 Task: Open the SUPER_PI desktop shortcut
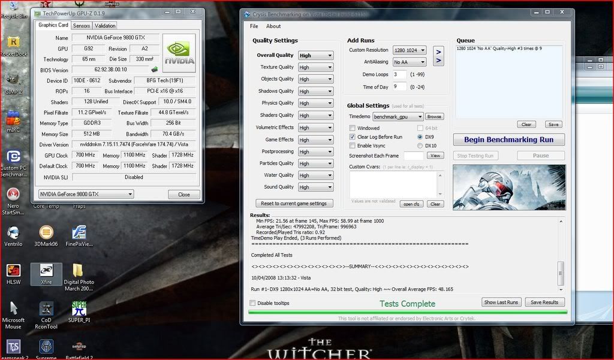79,312
